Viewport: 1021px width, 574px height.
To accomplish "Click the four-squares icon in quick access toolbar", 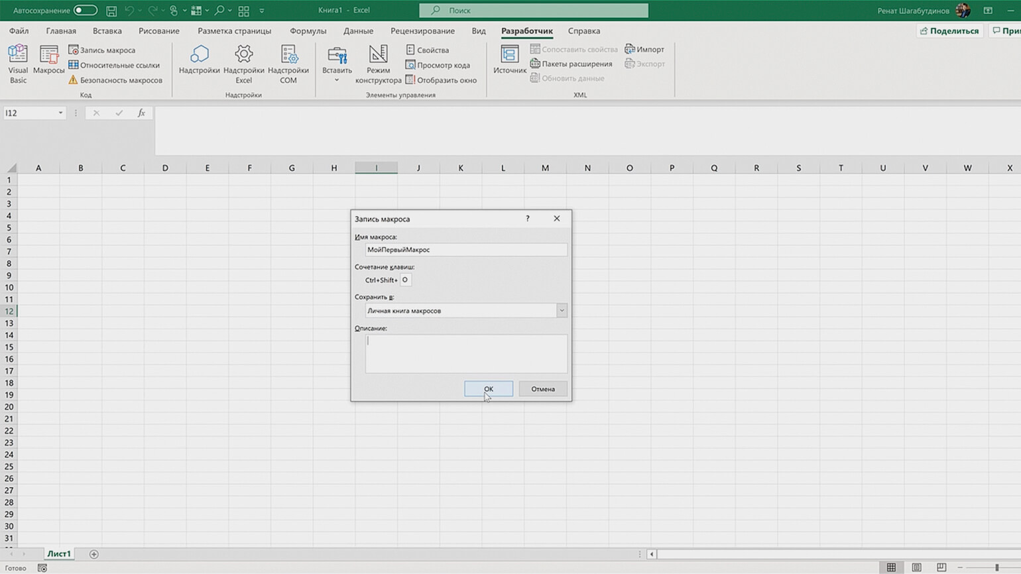I will (243, 11).
